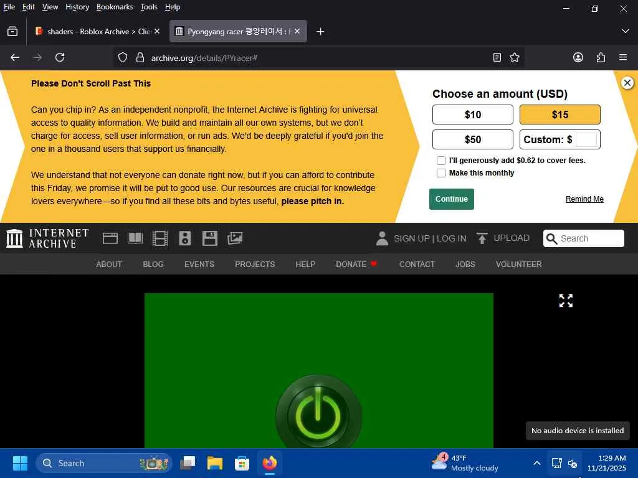The height and width of the screenshot is (478, 638).
Task: Open the ABOUT page link
Action: click(109, 264)
